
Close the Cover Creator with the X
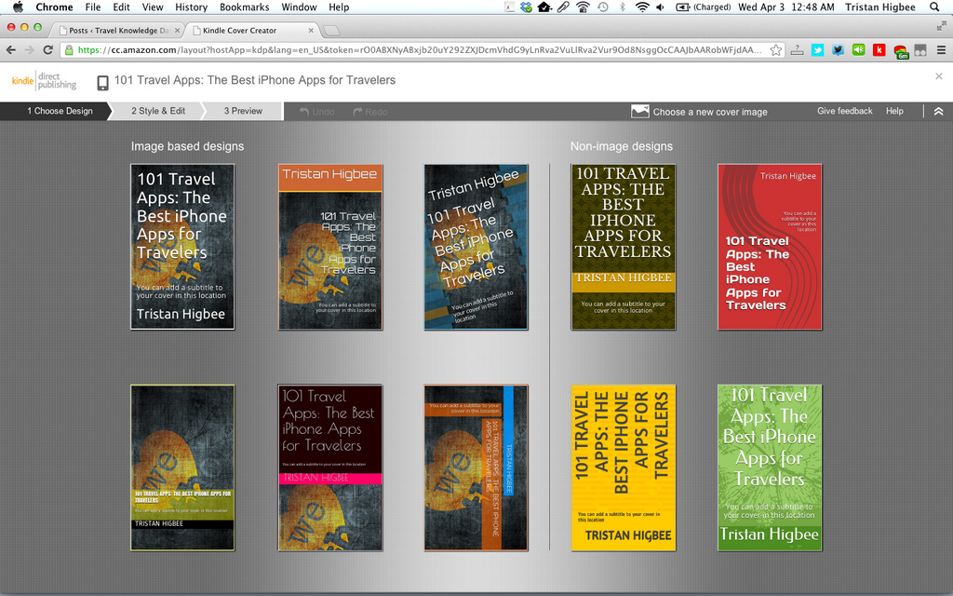pos(939,76)
